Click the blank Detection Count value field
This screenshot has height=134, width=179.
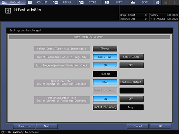point(132,90)
